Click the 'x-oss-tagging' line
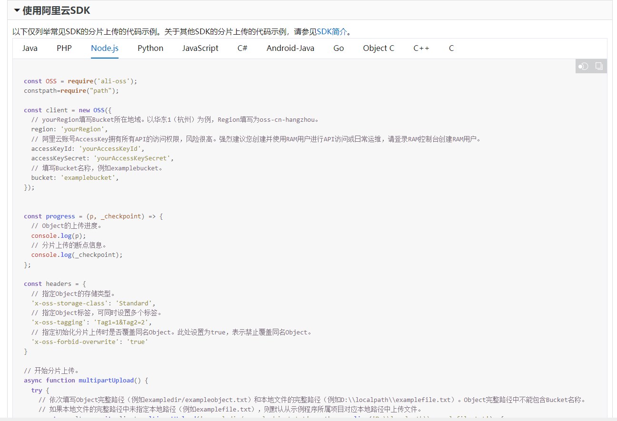This screenshot has height=421, width=617. (91, 322)
